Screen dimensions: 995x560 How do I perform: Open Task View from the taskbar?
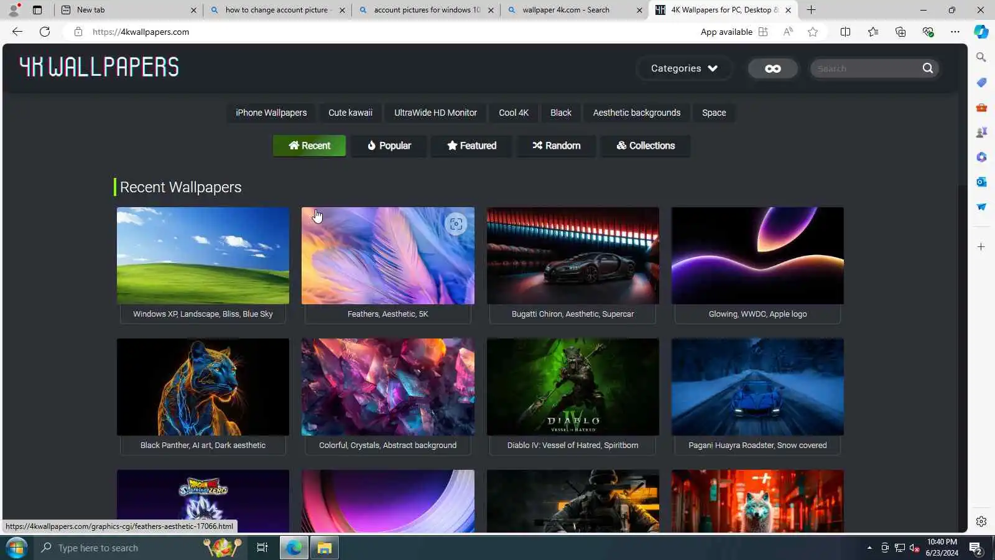[262, 548]
